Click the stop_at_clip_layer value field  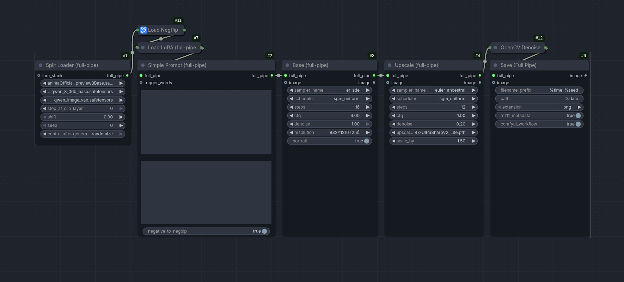[x=83, y=109]
